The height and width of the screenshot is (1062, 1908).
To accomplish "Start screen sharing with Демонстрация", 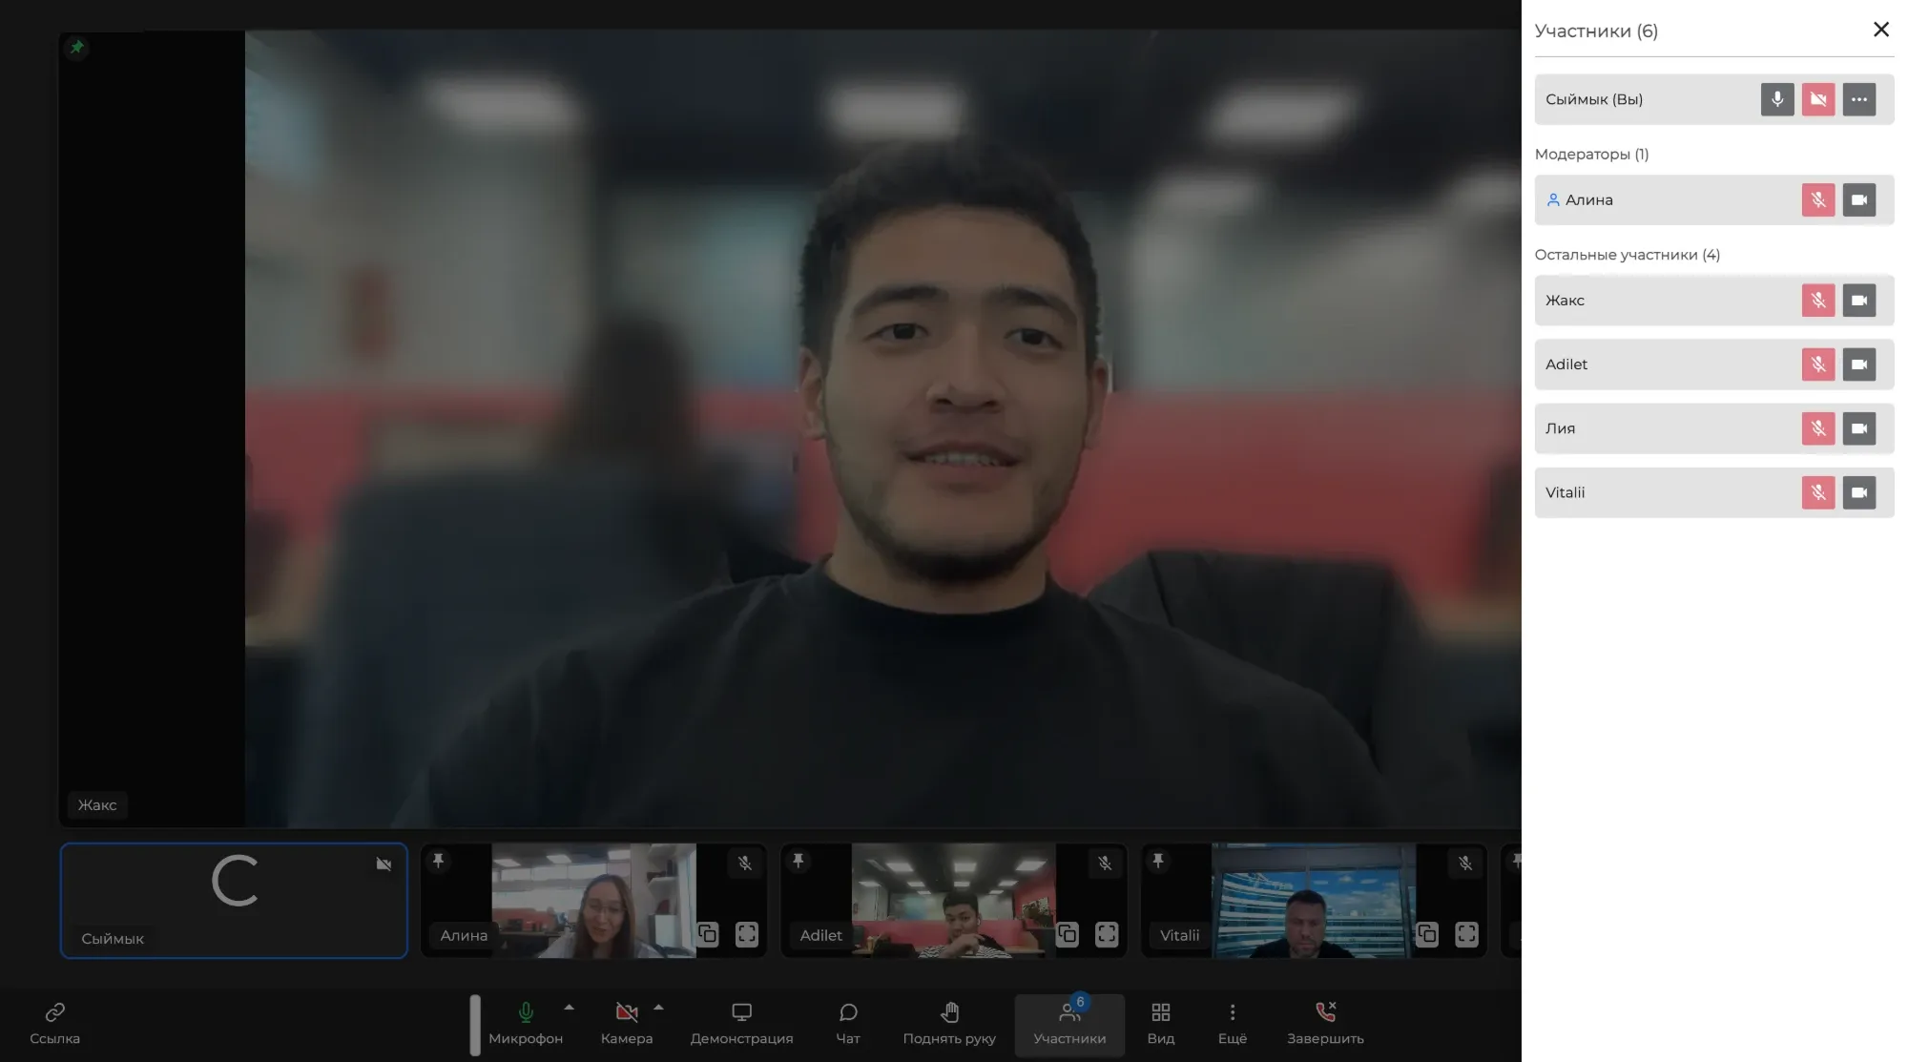I will [x=741, y=1024].
